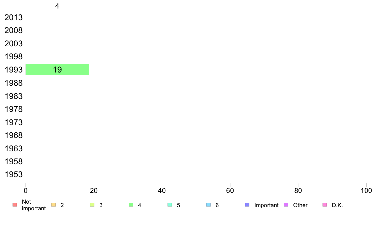Click the aqua legend swatch for 5
Image resolution: width=375 pixels, height=232 pixels.
point(170,205)
